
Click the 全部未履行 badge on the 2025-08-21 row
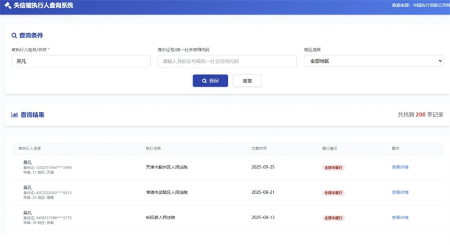pyautogui.click(x=333, y=192)
